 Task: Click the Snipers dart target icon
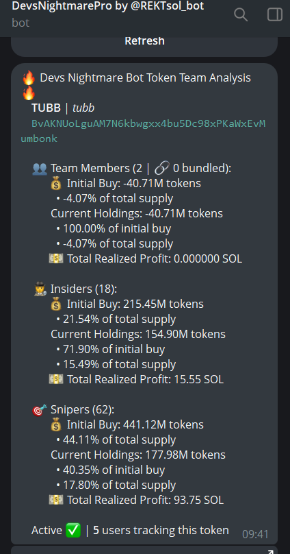[x=40, y=410]
